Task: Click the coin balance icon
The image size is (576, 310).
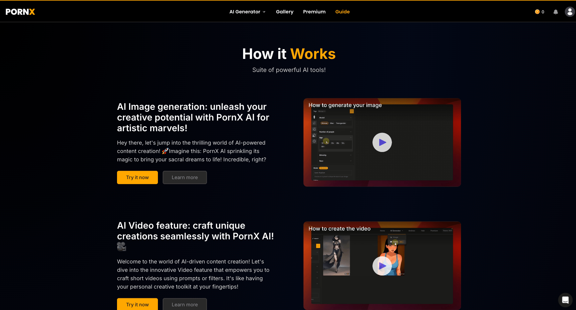Action: pyautogui.click(x=537, y=12)
